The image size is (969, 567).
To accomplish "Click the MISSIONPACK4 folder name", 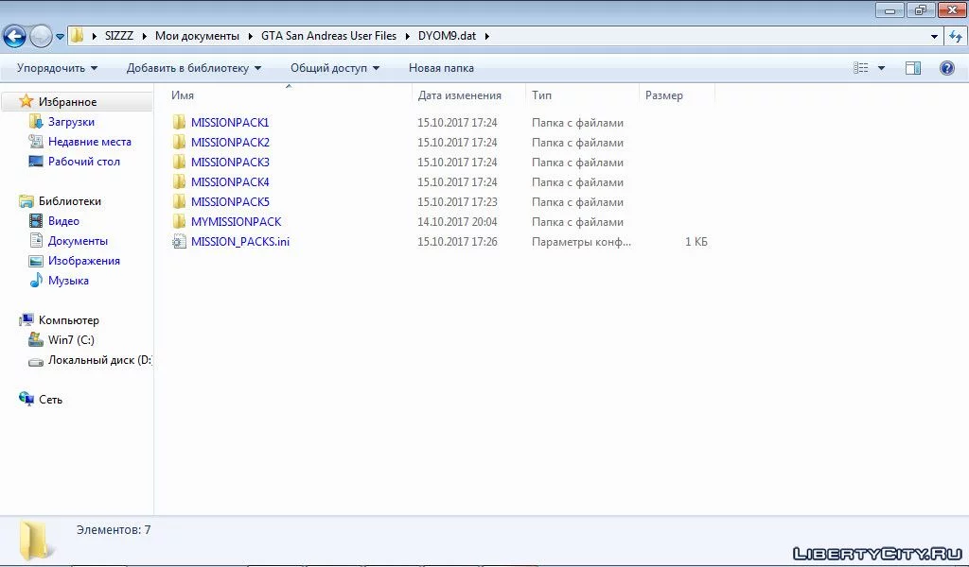I will (230, 181).
